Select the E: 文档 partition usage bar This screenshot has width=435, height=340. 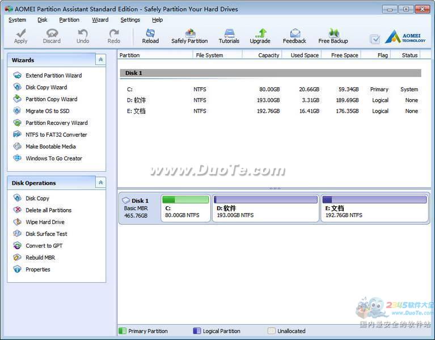[374, 199]
